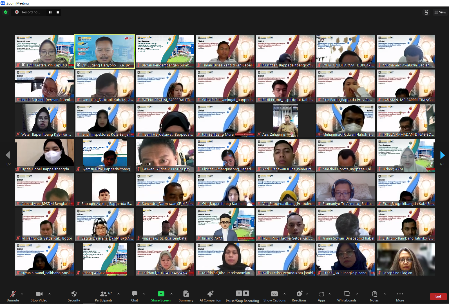Expand share options arrow beside Share Screen

click(171, 294)
